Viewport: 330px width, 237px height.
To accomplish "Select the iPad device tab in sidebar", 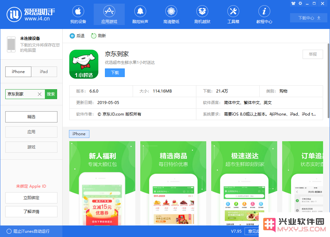I will tap(44, 71).
